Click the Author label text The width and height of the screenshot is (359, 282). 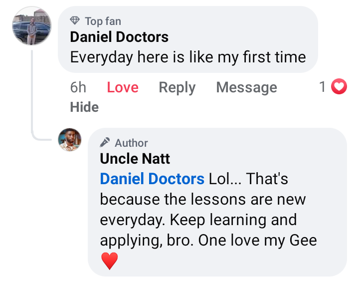[x=131, y=143]
